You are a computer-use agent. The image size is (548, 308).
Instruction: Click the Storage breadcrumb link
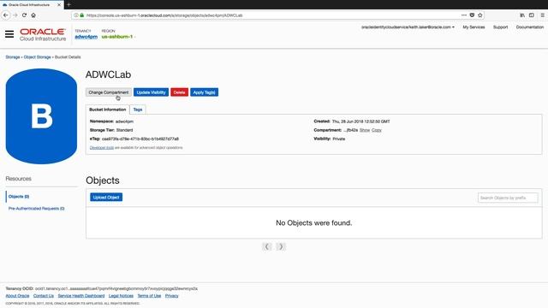(x=13, y=57)
